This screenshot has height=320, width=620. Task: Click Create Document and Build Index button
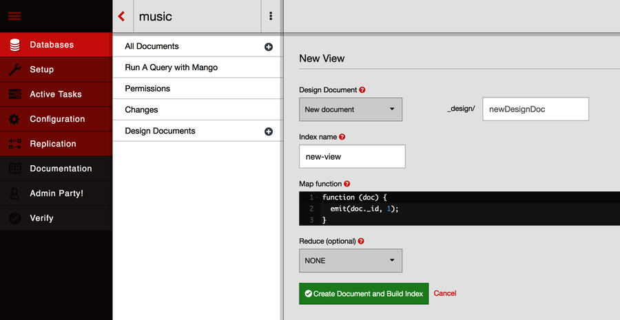click(364, 294)
